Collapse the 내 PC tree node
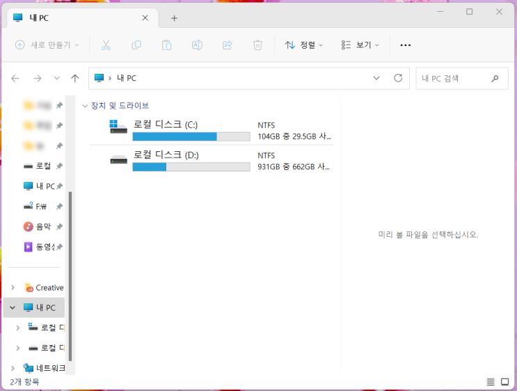 point(13,307)
